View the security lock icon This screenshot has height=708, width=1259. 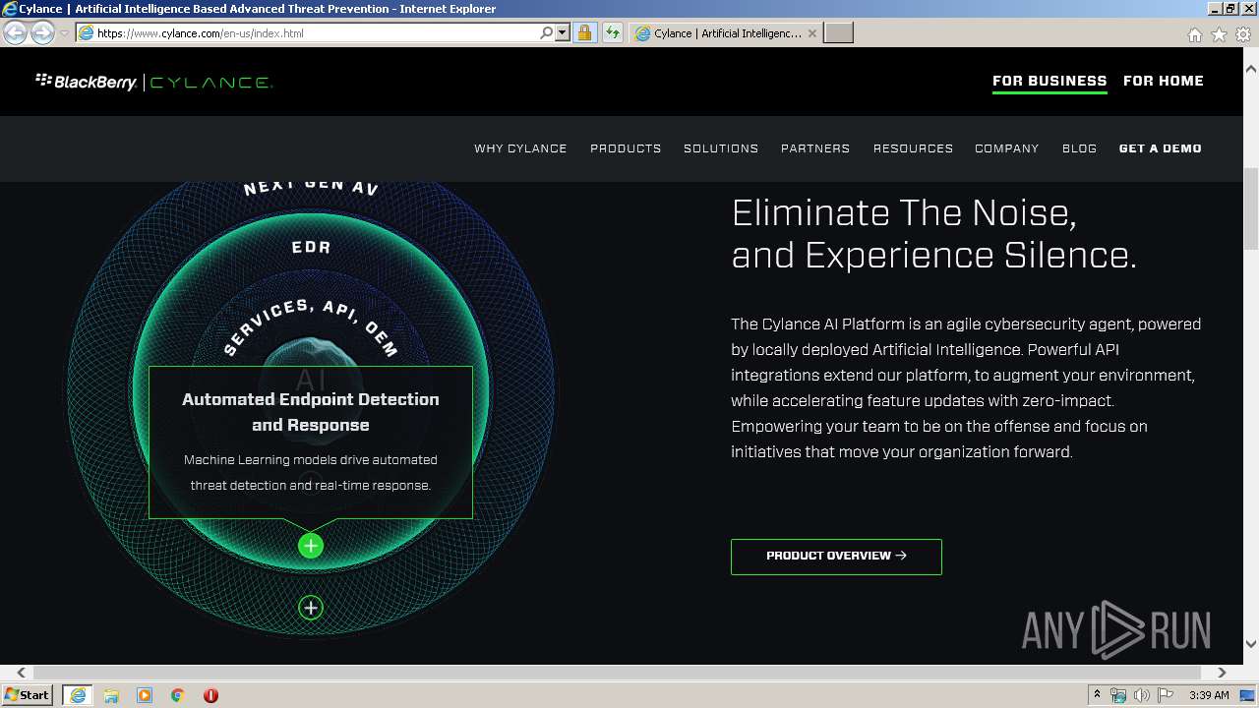tap(584, 32)
